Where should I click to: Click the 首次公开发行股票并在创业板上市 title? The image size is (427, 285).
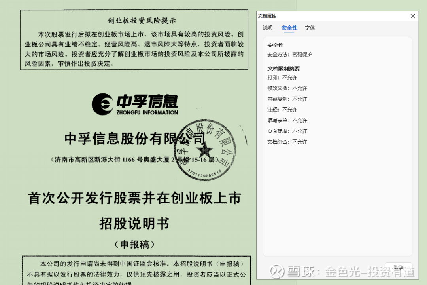tap(134, 198)
